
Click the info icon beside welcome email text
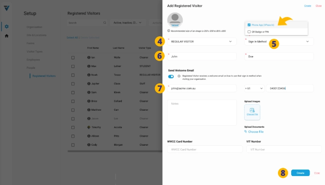179,76
